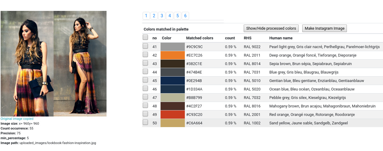The image size is (383, 151).
Task: Tick the checkbox for color no 41
Action: coord(145,46)
